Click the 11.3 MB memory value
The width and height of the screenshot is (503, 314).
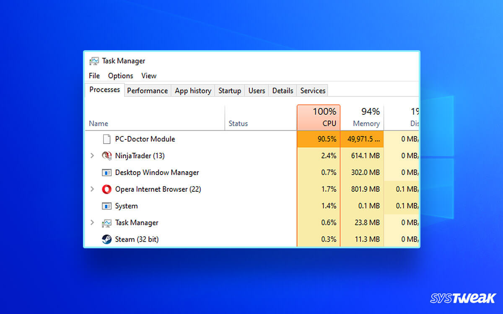coord(368,239)
